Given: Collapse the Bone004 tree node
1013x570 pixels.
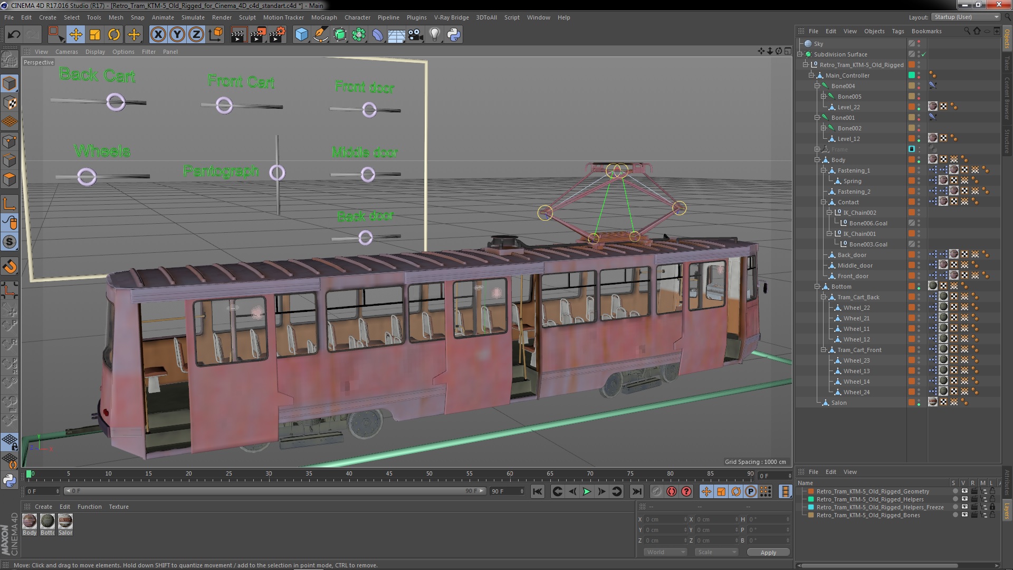Looking at the screenshot, I should 817,86.
